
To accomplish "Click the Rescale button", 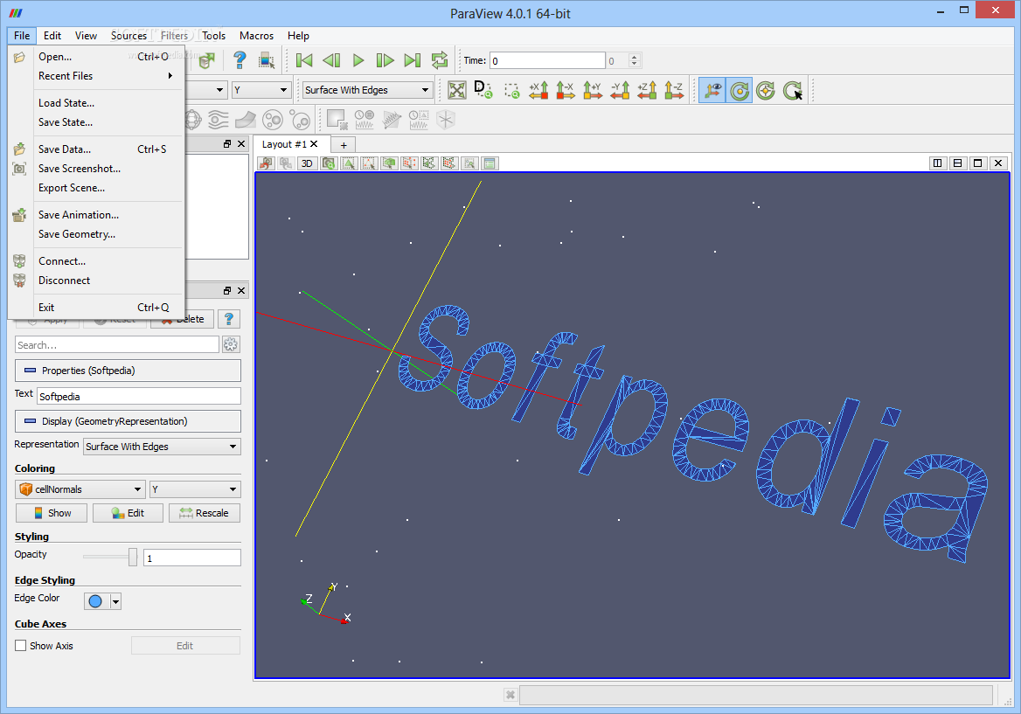I will point(205,513).
